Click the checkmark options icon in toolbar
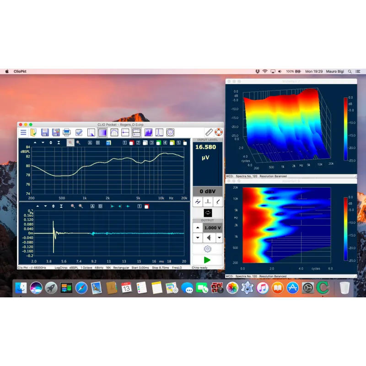 (79, 133)
